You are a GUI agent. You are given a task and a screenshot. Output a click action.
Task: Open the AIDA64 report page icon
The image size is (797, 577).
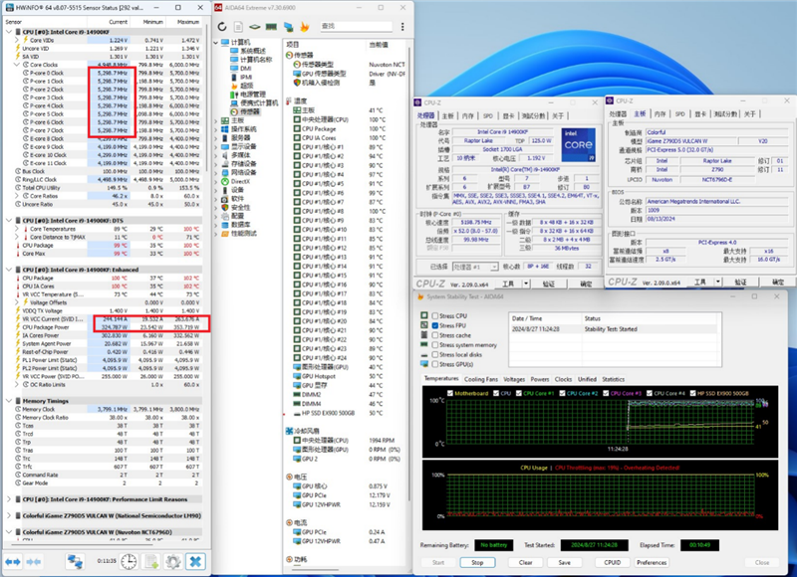[x=238, y=27]
